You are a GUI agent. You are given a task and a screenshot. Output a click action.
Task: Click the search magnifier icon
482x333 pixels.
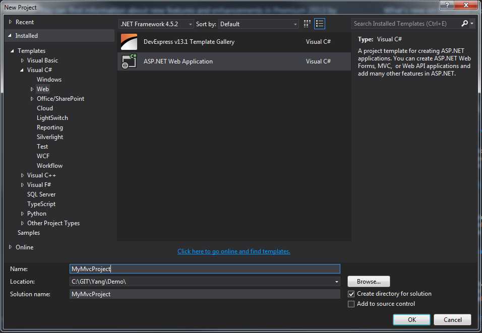[464, 23]
